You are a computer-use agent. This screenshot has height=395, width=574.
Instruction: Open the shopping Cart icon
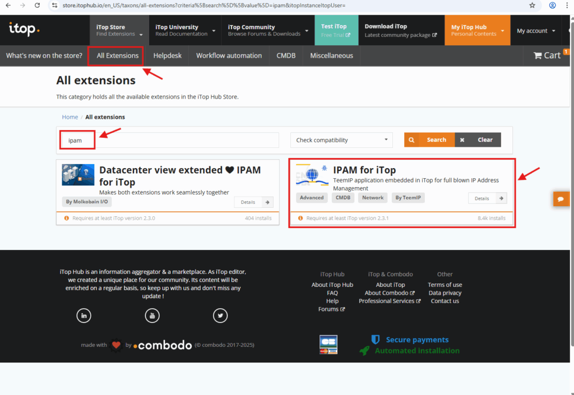547,55
